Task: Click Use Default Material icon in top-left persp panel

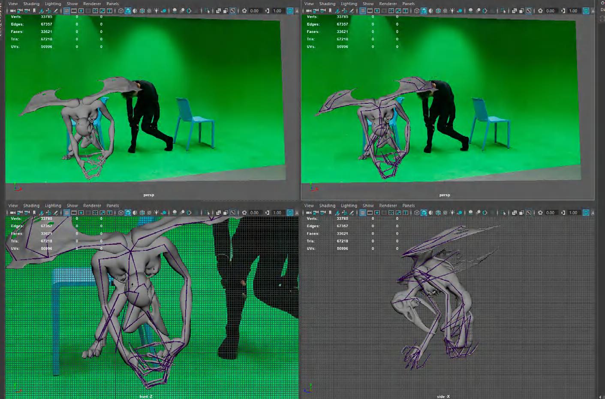Action: tap(135, 11)
